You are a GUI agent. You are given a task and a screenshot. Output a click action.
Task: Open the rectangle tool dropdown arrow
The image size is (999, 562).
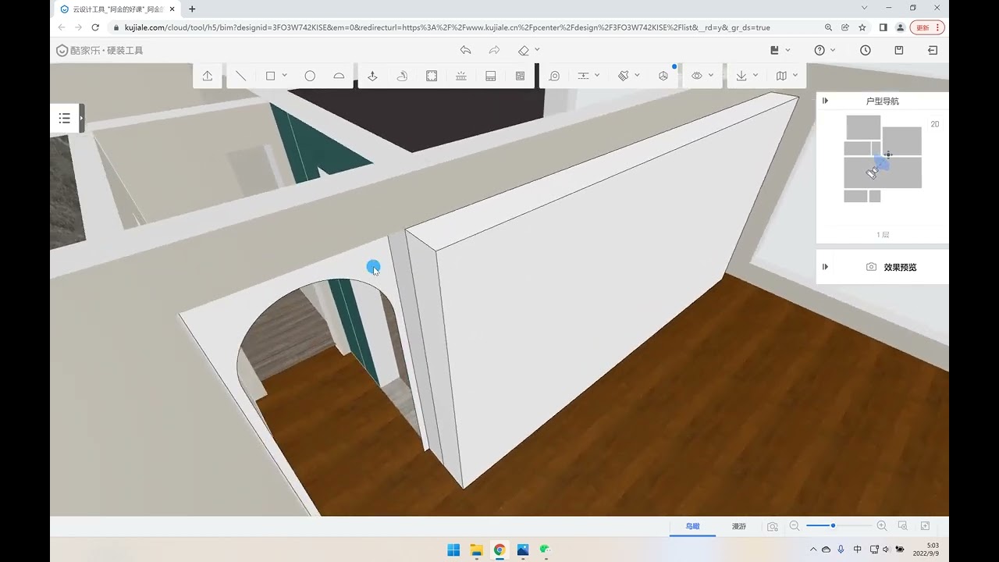tap(285, 76)
